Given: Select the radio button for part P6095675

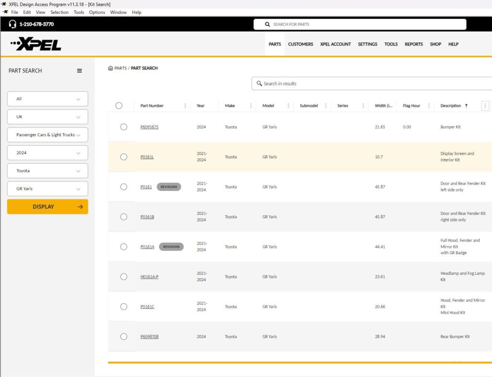Looking at the screenshot, I should (x=123, y=127).
